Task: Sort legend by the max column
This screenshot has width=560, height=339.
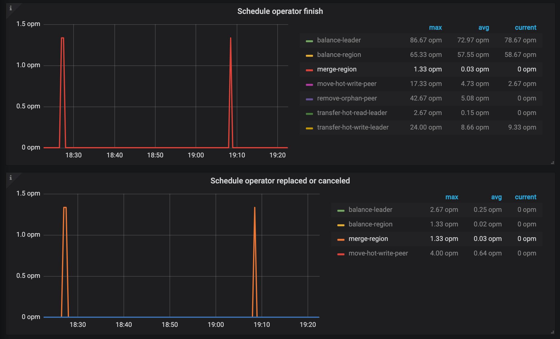Action: coord(435,28)
